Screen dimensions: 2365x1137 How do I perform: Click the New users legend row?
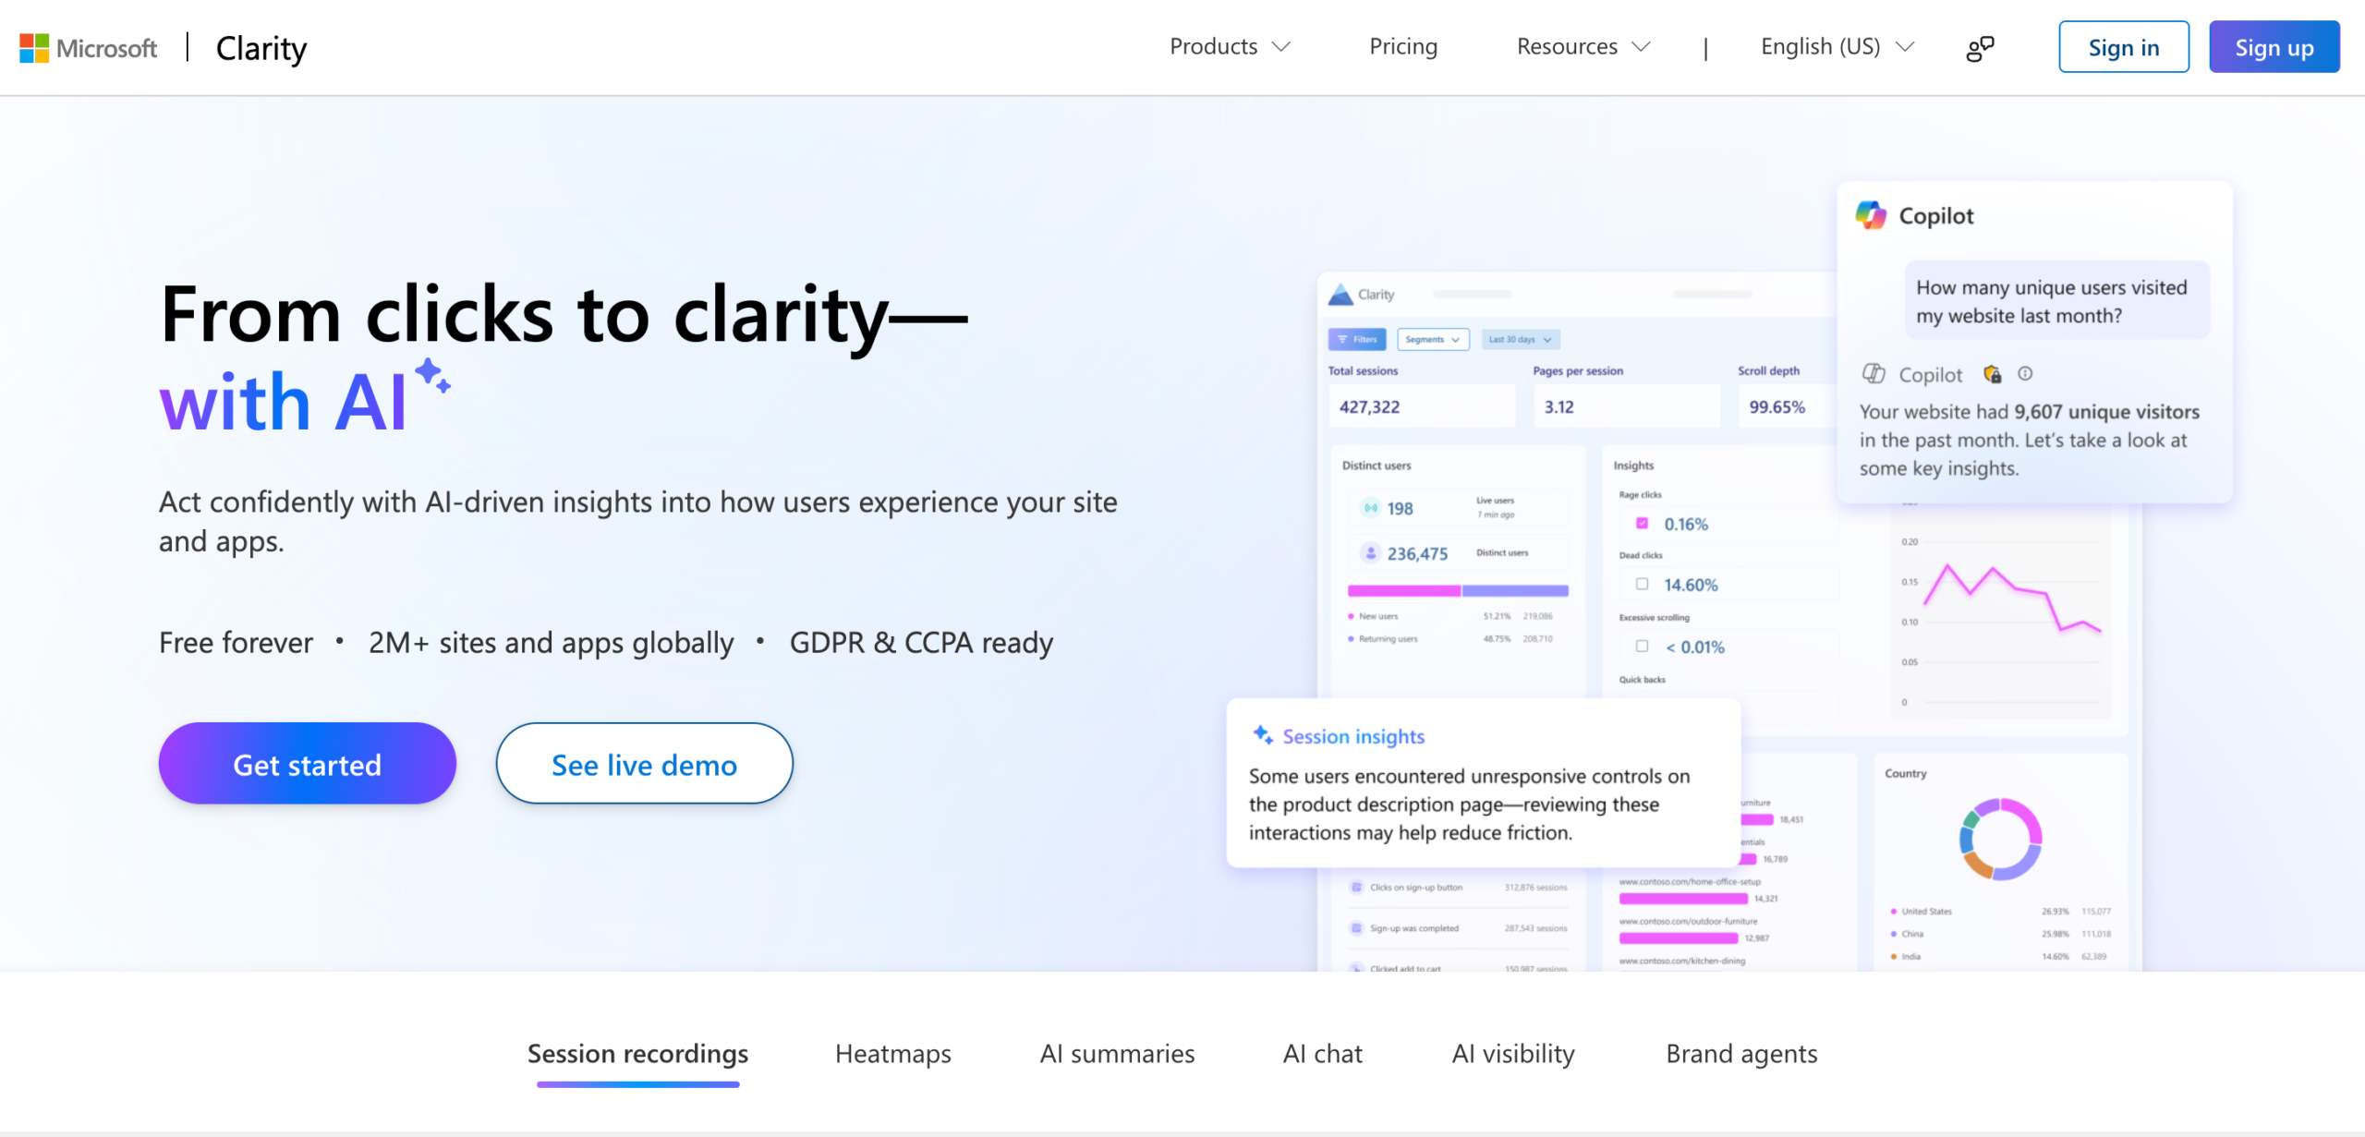click(1450, 616)
